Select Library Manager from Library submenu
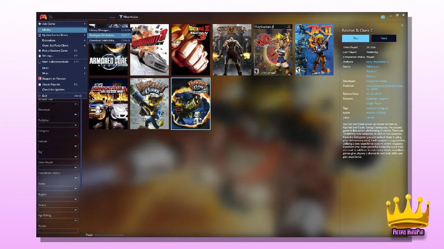The height and width of the screenshot is (249, 444). [x=109, y=30]
